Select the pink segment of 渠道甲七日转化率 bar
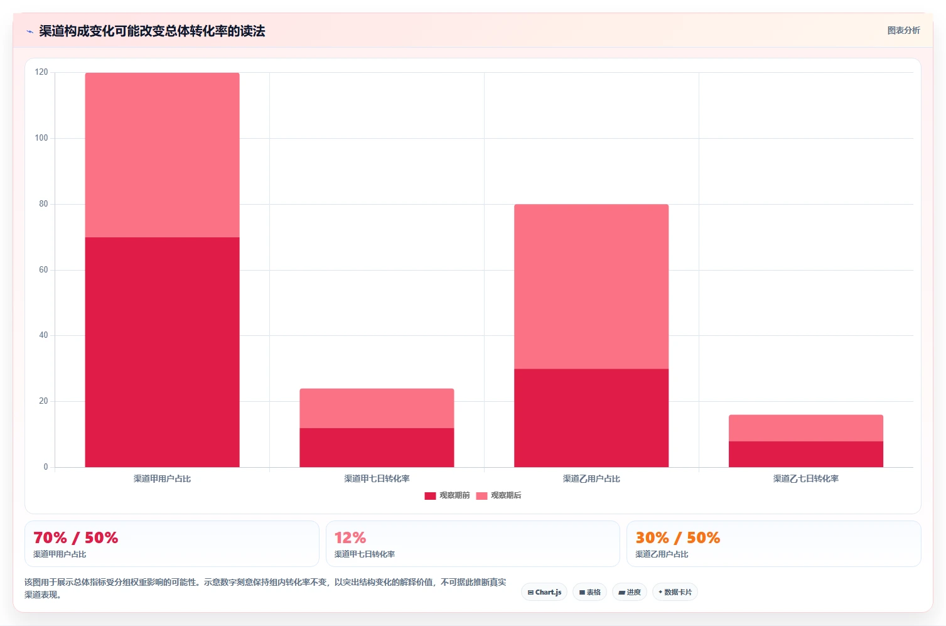 [377, 408]
